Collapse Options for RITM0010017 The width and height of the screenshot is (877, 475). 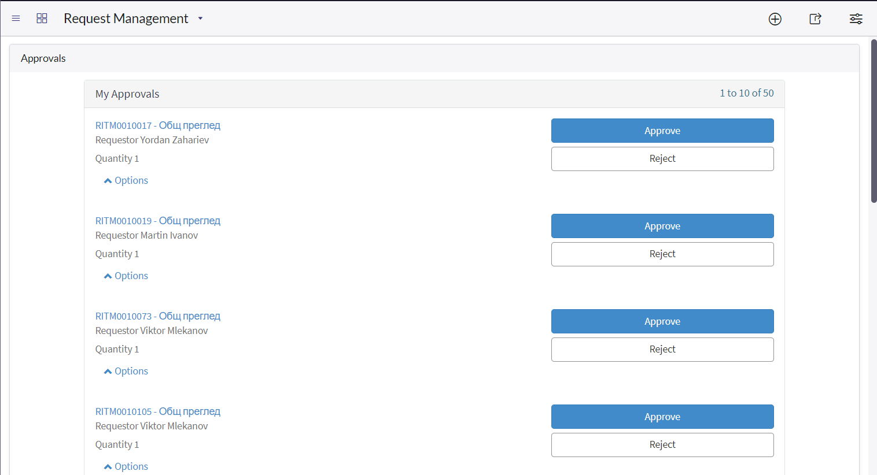[x=126, y=180]
